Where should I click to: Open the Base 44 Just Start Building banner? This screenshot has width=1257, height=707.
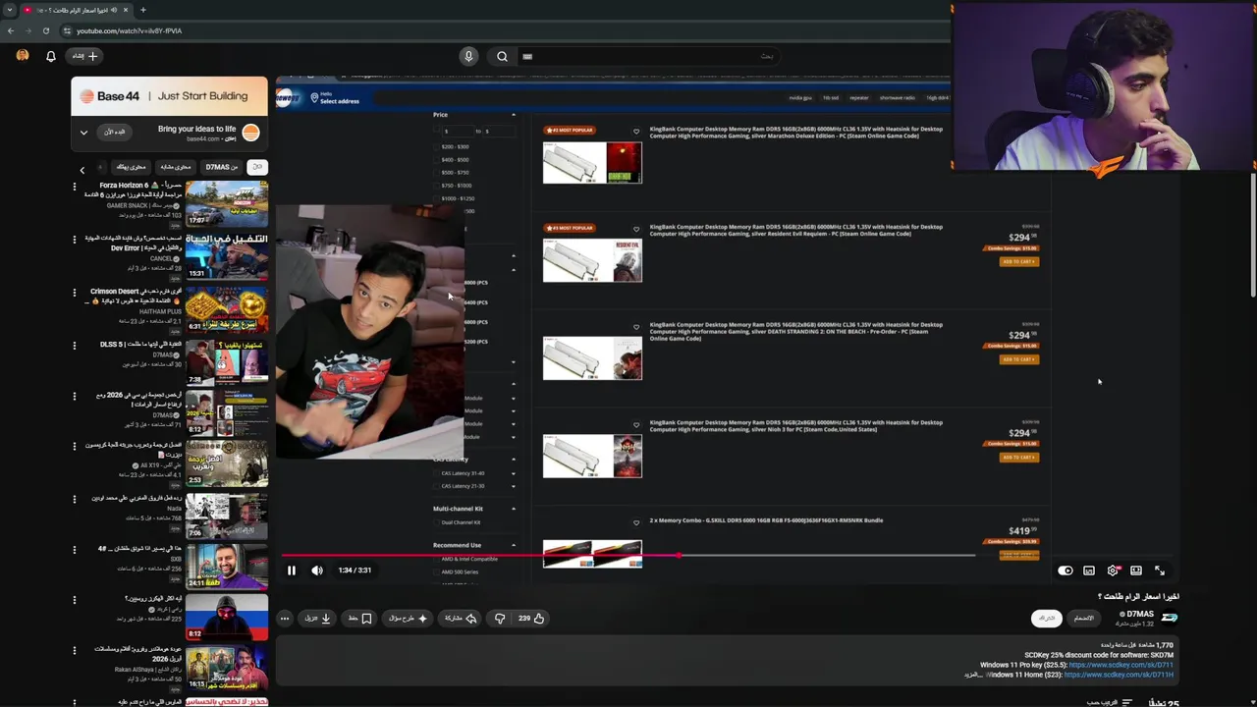point(169,96)
